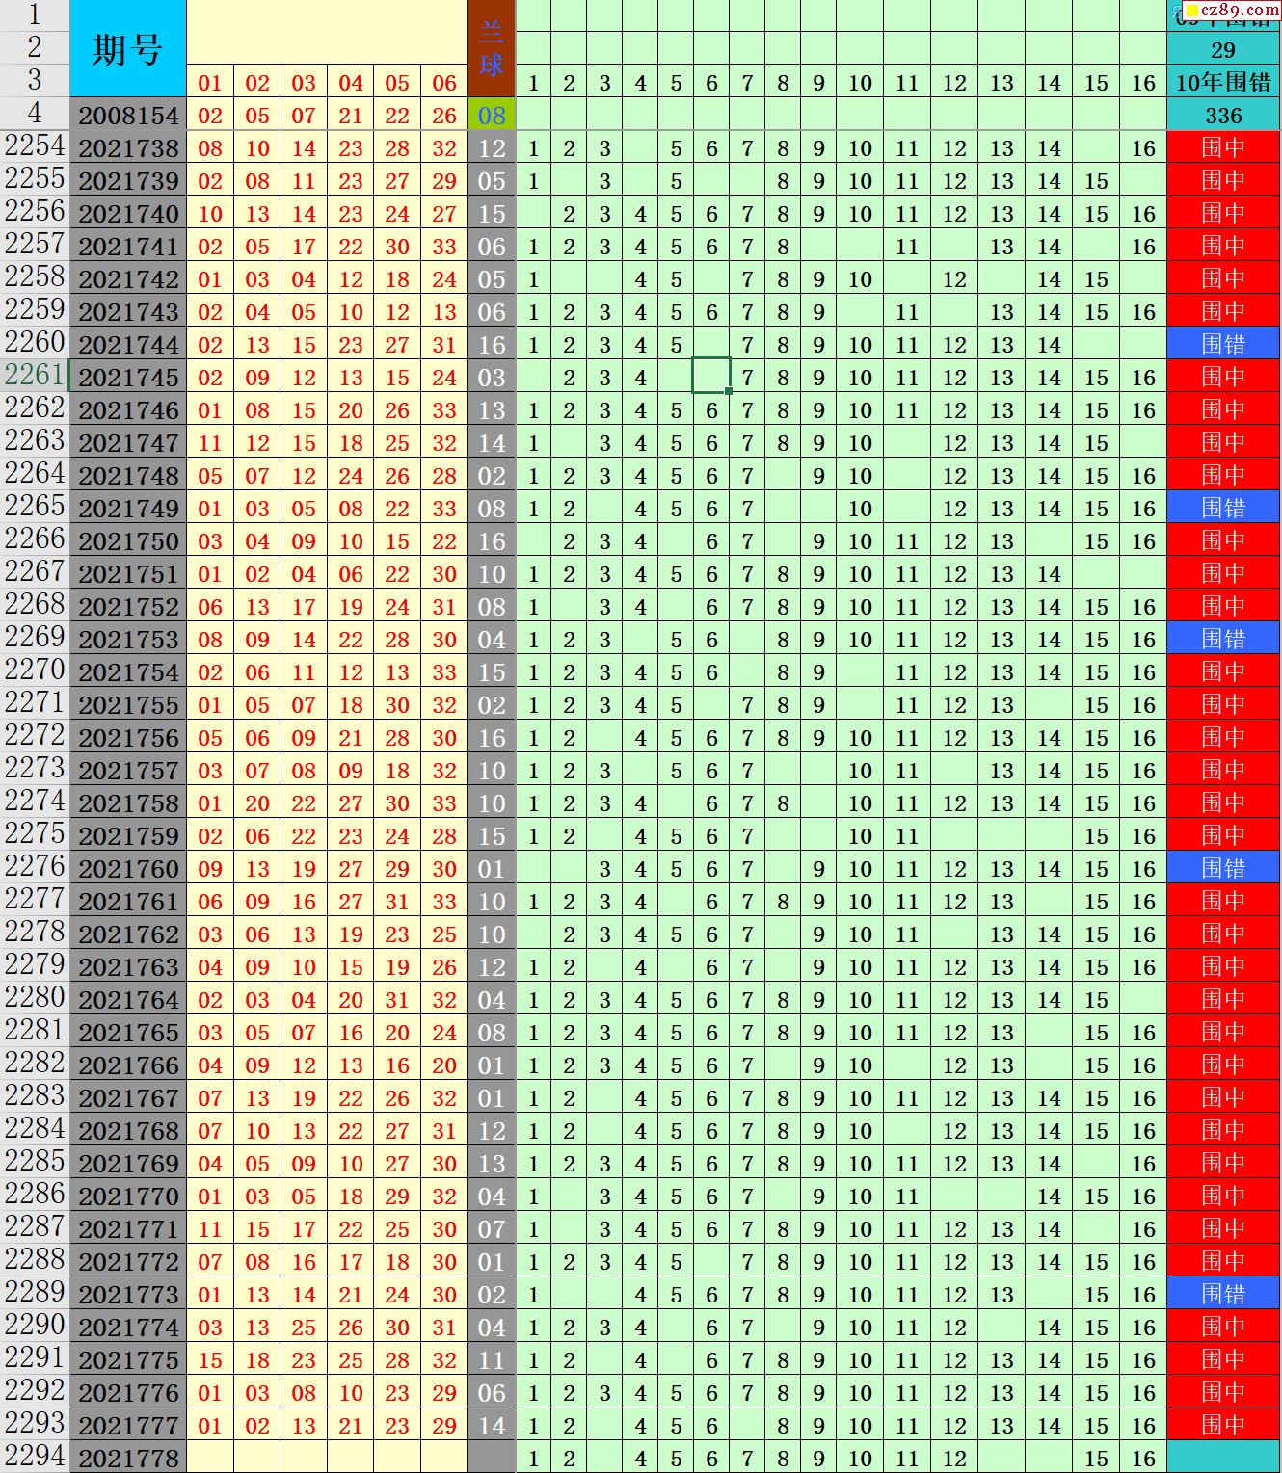This screenshot has width=1282, height=1473.
Task: Select blue ball 16 in row 2021744
Action: pyautogui.click(x=492, y=344)
